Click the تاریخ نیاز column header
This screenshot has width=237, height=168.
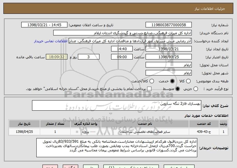(x=24, y=124)
